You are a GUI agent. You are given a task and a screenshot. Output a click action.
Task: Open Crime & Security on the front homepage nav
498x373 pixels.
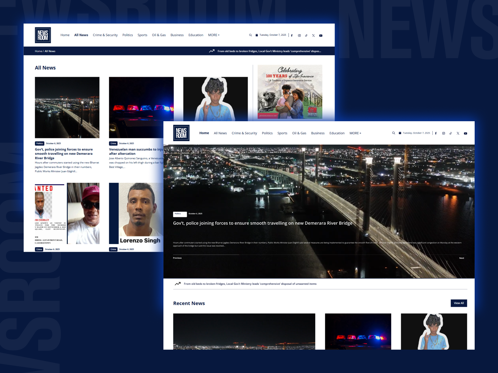click(x=244, y=133)
